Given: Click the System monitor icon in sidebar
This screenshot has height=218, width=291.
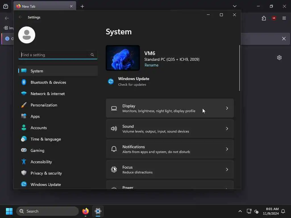Looking at the screenshot, I should pos(24,71).
